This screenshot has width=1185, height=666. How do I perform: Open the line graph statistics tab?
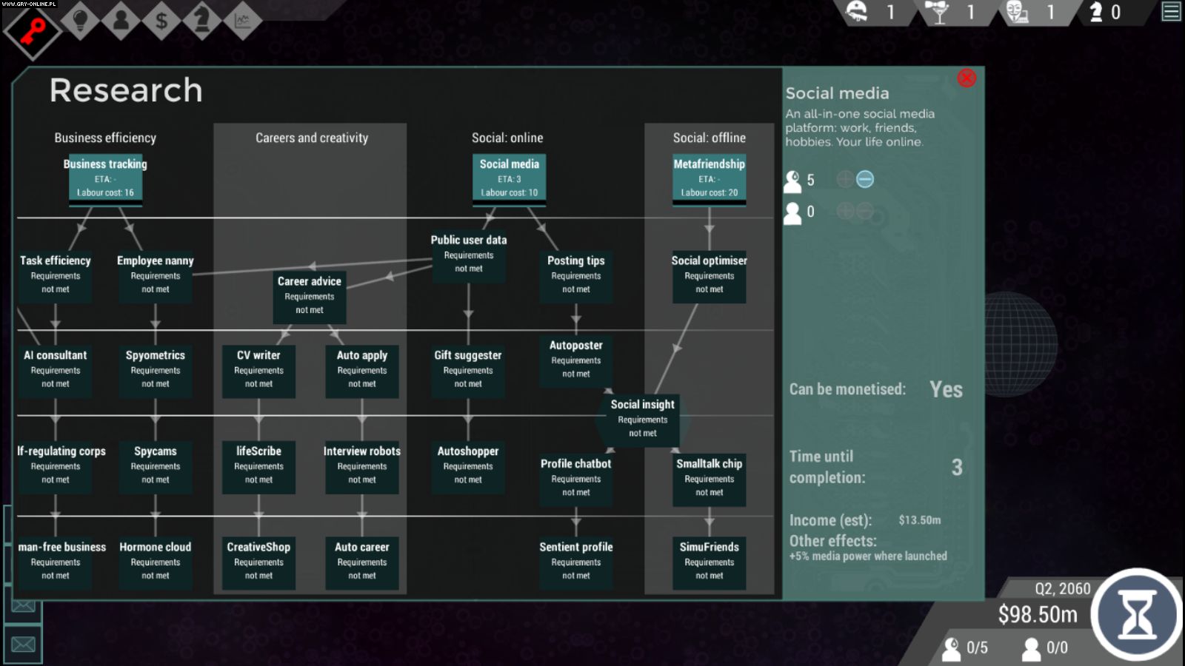tap(241, 20)
